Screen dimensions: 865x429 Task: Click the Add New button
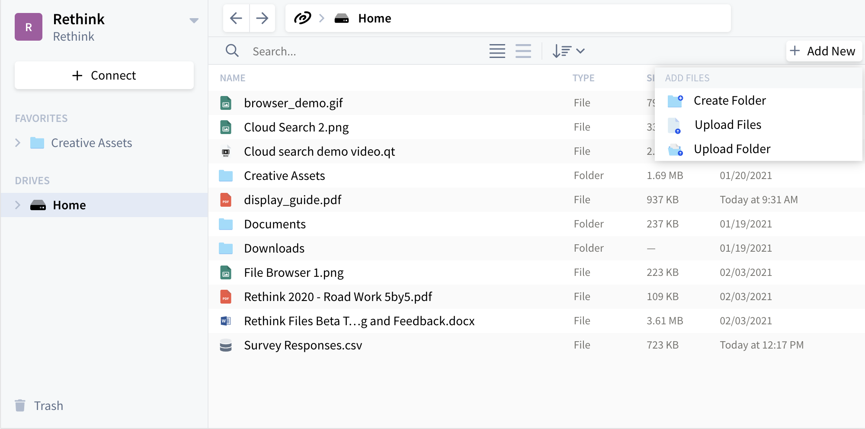[x=824, y=51]
